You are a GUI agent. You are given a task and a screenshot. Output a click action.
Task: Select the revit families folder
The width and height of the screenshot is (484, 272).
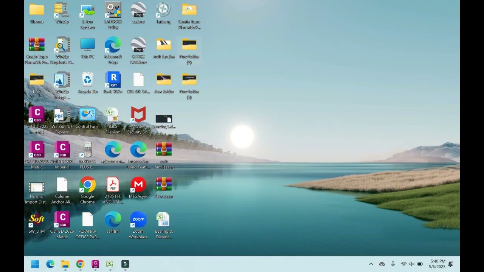[164, 48]
